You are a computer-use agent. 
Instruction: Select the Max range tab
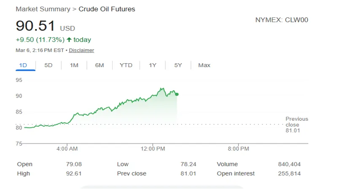click(x=204, y=65)
